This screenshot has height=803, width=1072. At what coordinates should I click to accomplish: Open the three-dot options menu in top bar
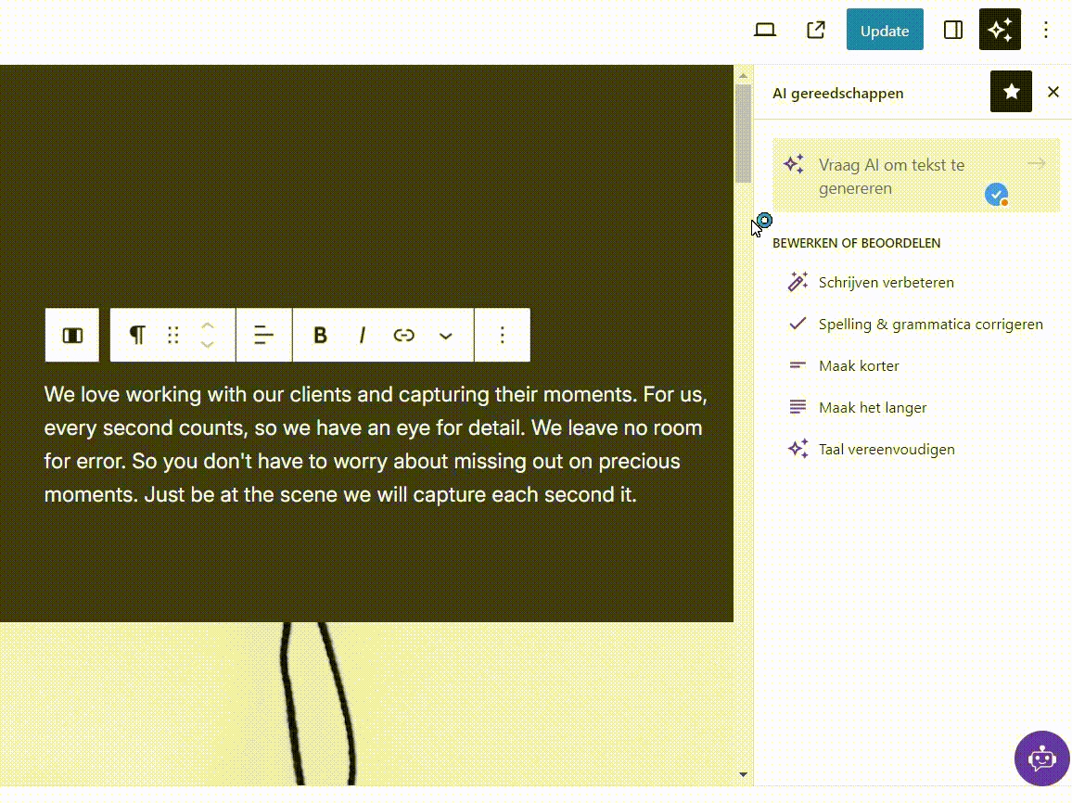point(1046,30)
